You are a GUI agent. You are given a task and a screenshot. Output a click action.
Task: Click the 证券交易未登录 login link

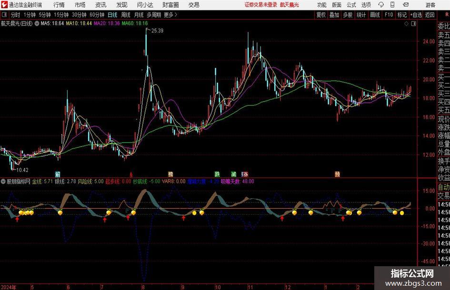(261, 5)
